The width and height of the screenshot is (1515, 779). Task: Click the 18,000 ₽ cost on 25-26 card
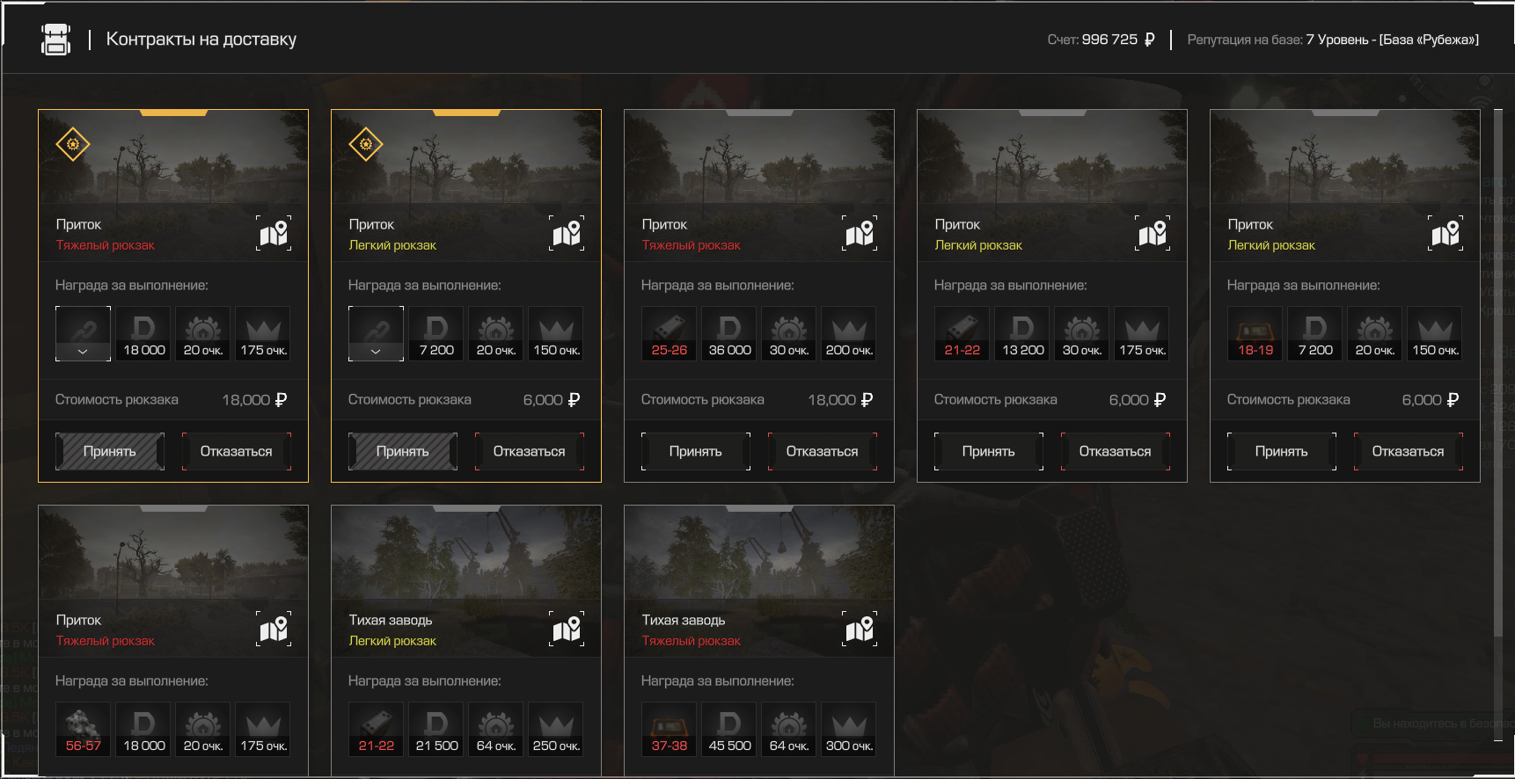[x=840, y=400]
